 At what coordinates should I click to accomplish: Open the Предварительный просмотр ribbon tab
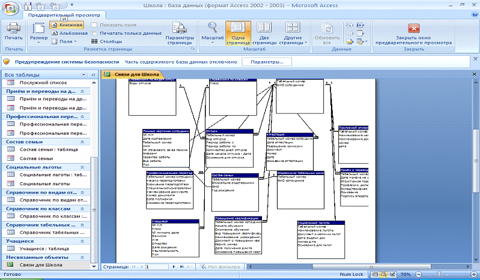(x=64, y=13)
